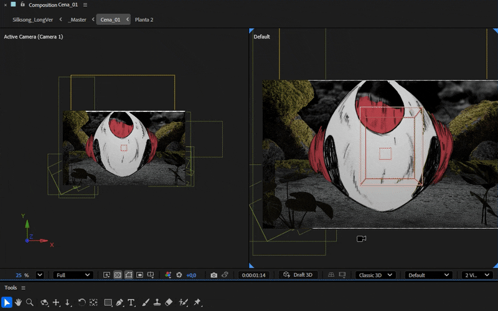Select the Clone Stamp tool
This screenshot has width=498, height=311.
157,302
